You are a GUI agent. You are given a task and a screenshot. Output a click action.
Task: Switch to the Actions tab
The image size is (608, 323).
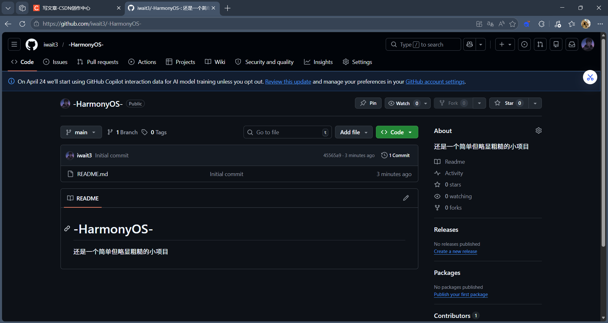pos(142,62)
